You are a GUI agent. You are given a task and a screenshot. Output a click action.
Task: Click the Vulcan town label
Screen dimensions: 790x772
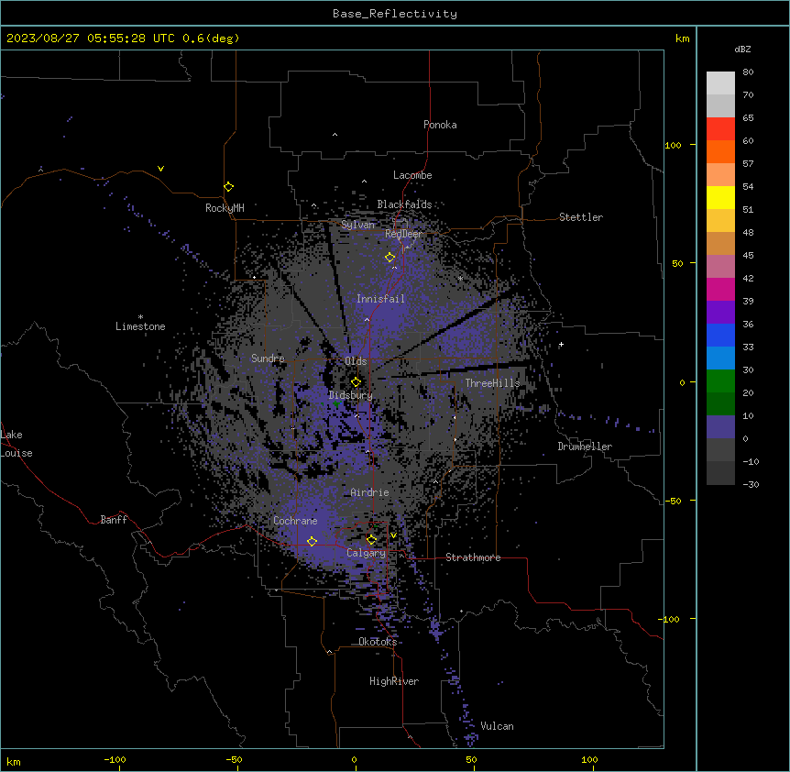coord(498,726)
